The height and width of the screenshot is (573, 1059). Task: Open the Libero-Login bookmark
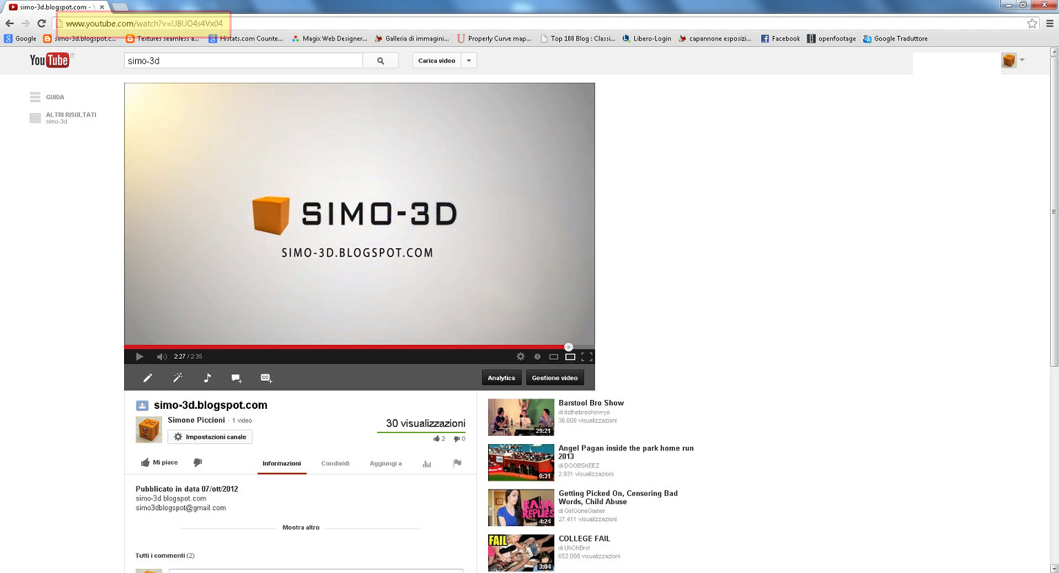pyautogui.click(x=647, y=39)
